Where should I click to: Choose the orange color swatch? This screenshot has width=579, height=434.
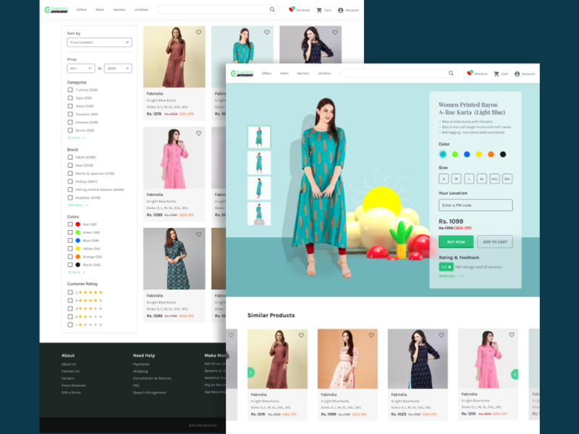click(491, 154)
